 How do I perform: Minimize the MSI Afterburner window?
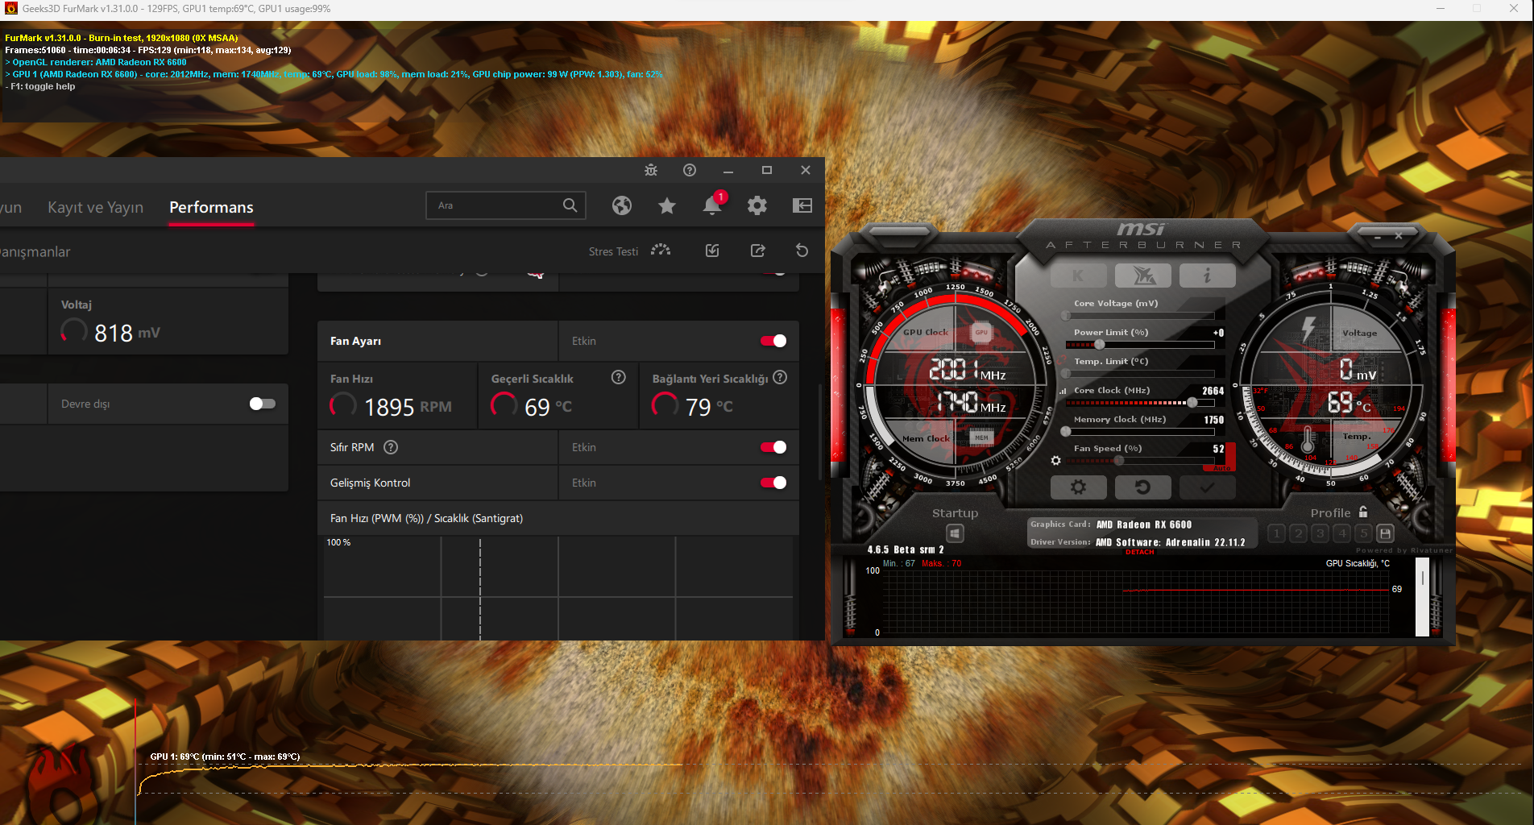1378,237
